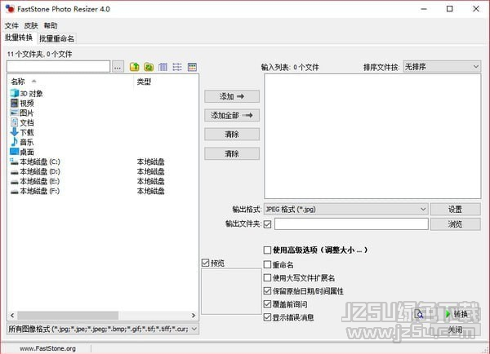Click right arrow of file list scrollbar
Screen dimensions: 490x354
tap(194, 316)
